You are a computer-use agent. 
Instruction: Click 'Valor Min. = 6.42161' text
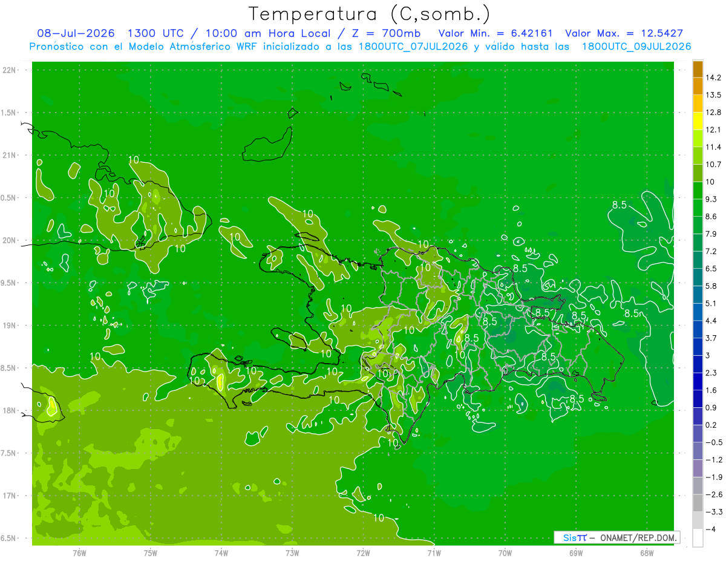[x=496, y=33]
